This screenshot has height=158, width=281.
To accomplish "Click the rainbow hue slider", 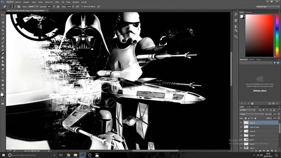I will (277, 36).
